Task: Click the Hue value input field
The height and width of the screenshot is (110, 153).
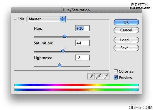Action: (x=82, y=28)
